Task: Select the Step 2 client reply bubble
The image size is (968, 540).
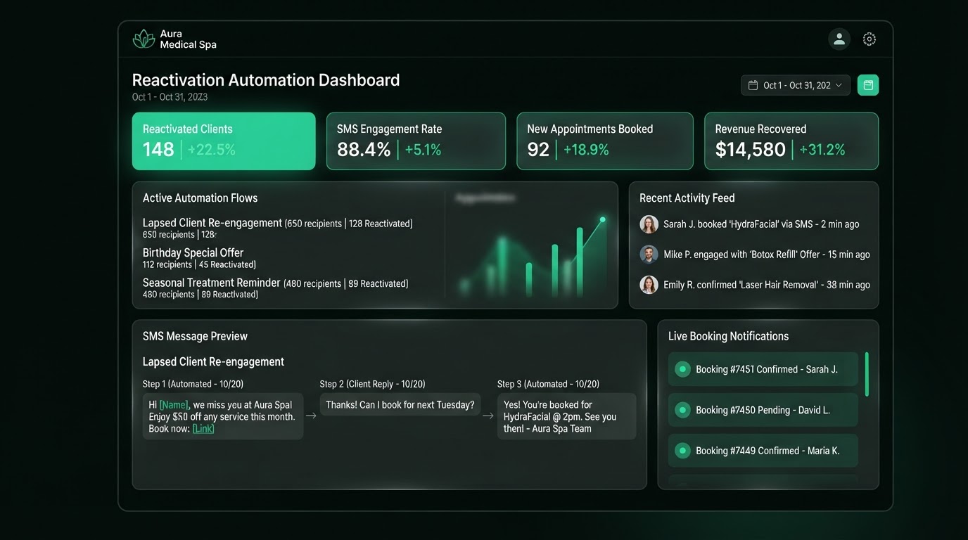Action: [x=400, y=404]
